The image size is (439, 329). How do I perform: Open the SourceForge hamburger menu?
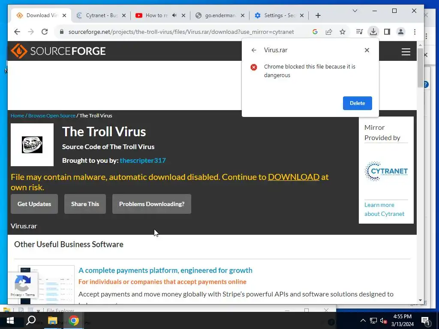click(x=406, y=52)
